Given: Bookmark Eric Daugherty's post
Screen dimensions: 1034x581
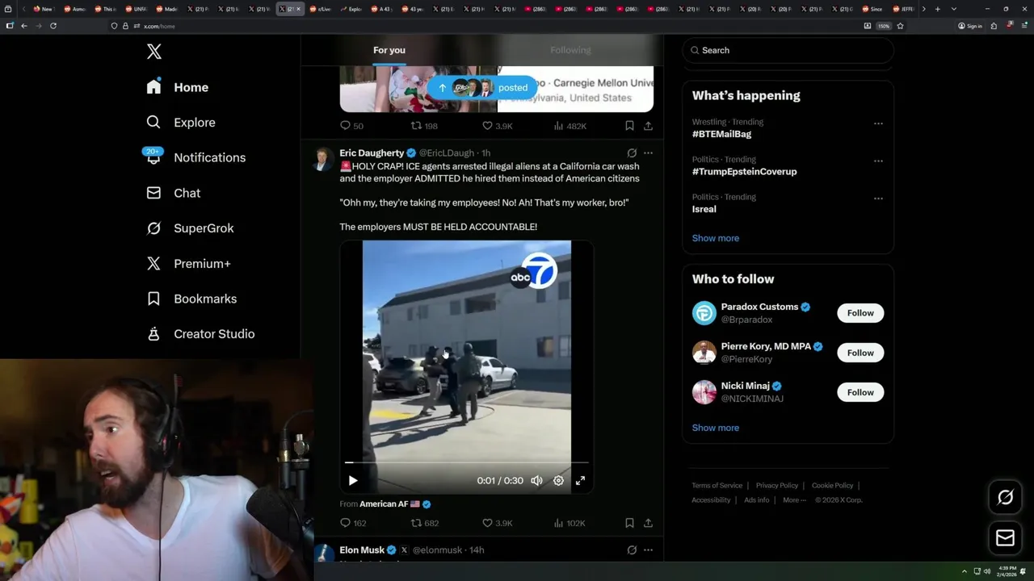Looking at the screenshot, I should [x=629, y=523].
